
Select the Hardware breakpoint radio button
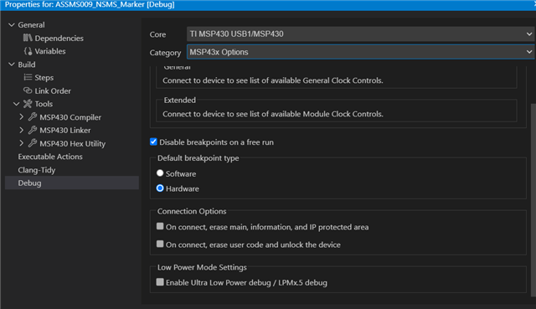[160, 188]
